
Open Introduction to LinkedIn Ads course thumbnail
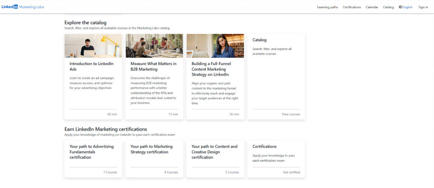tap(93, 46)
